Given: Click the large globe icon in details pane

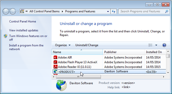Looking at the screenshot, I should [61, 85].
